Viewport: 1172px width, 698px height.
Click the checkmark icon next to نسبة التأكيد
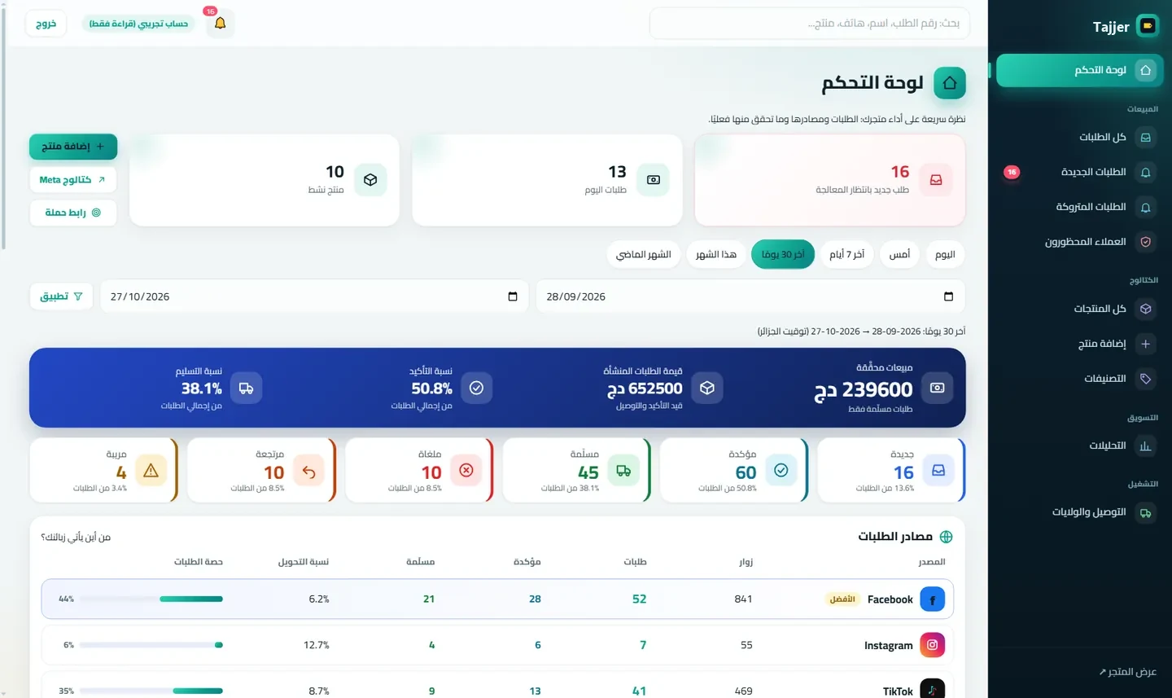[476, 389]
